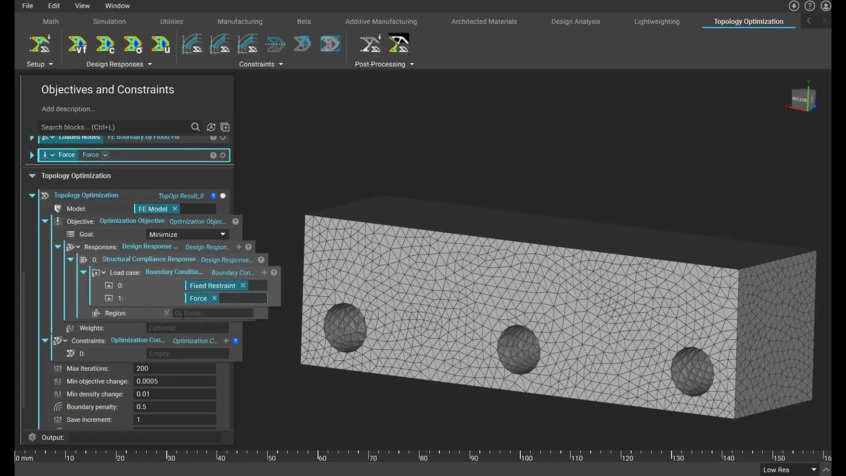846x476 pixels.
Task: Click the help icon on Objective row
Action: pos(235,221)
